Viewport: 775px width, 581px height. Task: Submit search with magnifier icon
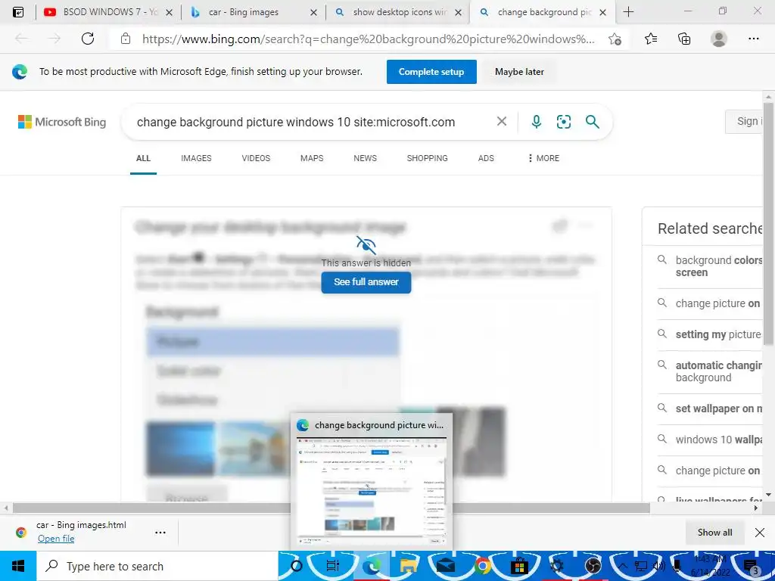[592, 122]
